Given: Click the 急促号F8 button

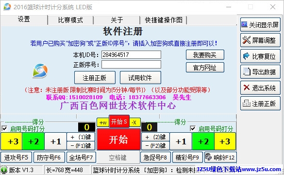Looking at the screenshot, I should 155,157.
